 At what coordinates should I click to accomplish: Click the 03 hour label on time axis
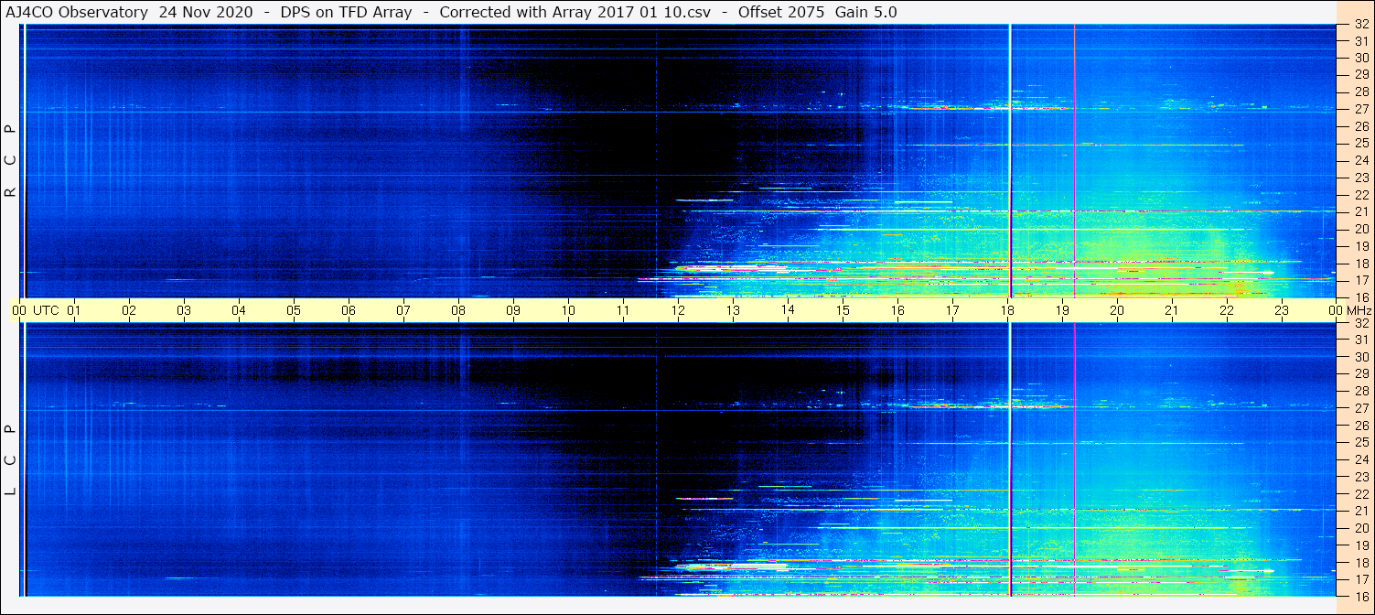pyautogui.click(x=184, y=310)
